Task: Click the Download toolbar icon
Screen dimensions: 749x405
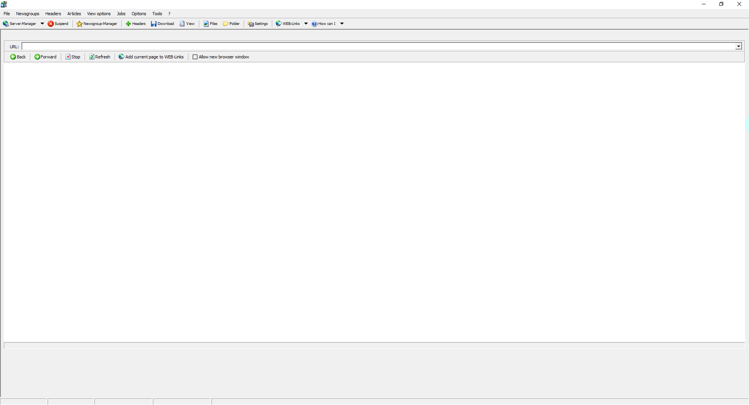Action: pos(154,24)
